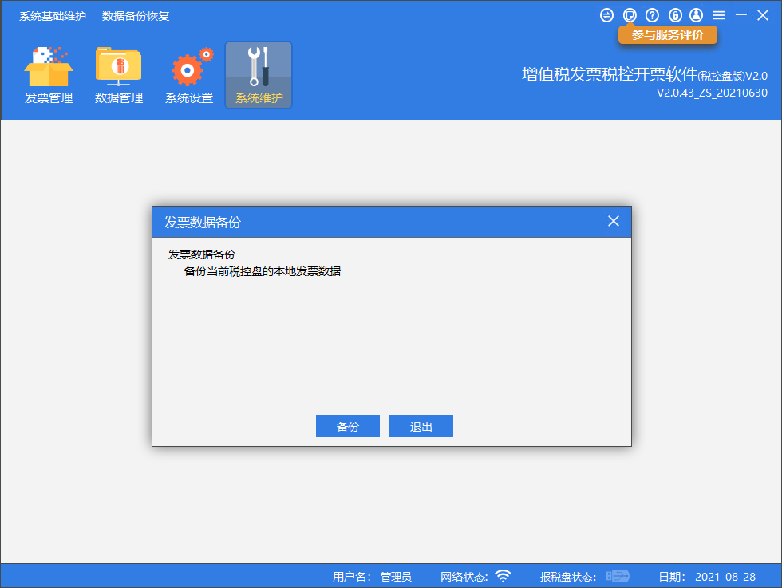Minimize the invoice software window
782x588 pixels.
coord(741,15)
